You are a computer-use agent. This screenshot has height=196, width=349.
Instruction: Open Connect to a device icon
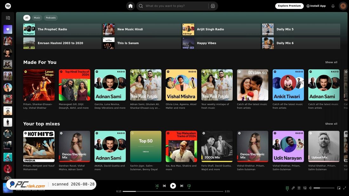[305, 188]
